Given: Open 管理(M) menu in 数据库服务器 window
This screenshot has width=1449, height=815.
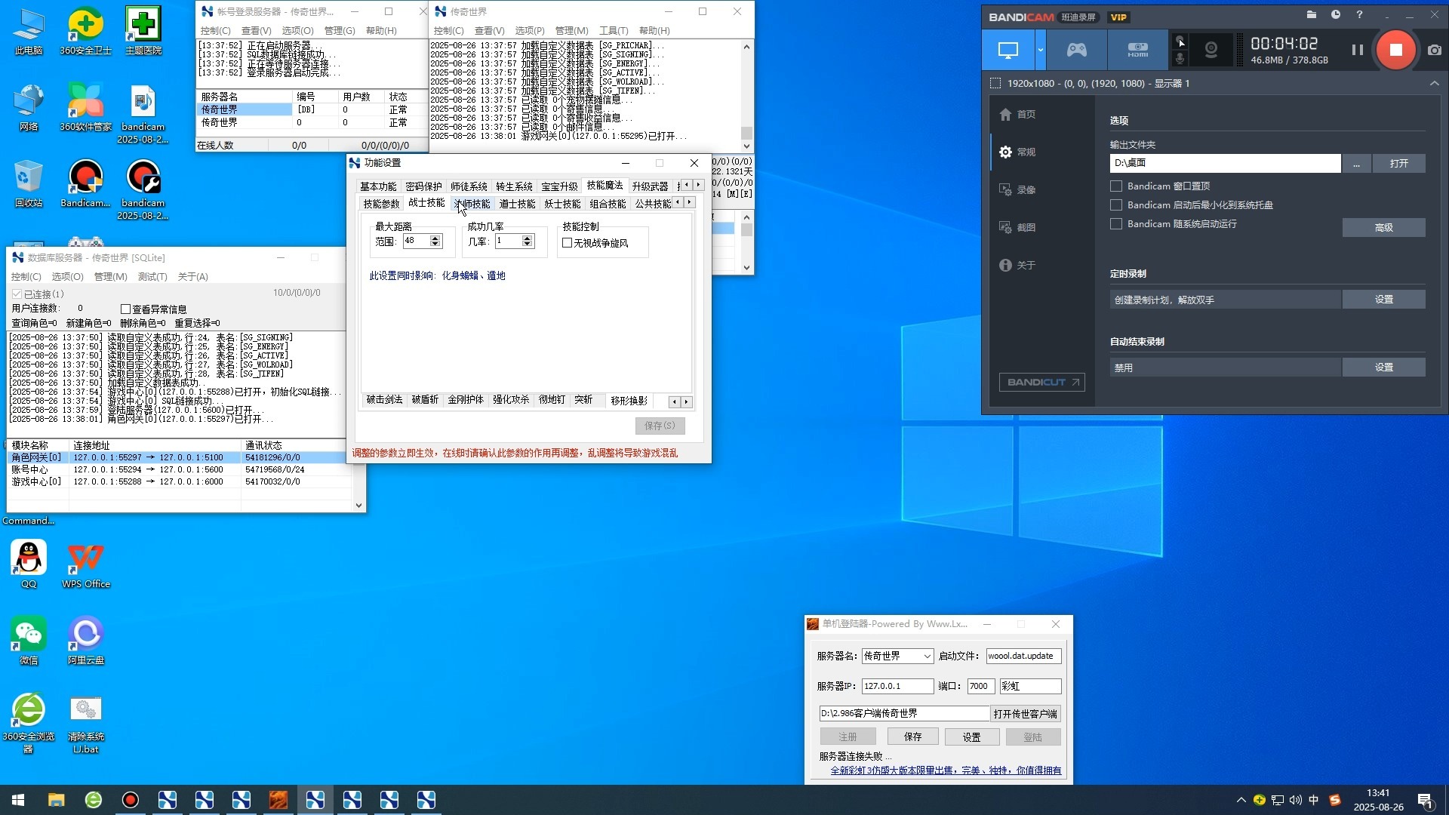Looking at the screenshot, I should (110, 277).
